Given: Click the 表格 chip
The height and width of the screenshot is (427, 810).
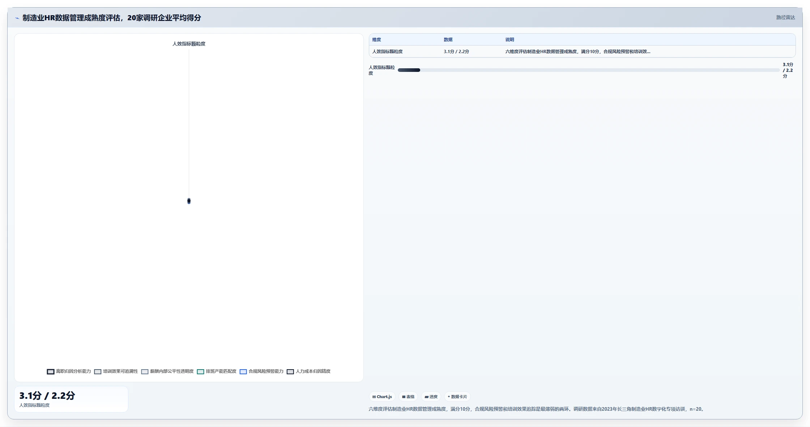Looking at the screenshot, I should pos(408,397).
